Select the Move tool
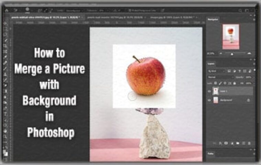This screenshot has width=261, height=165. (5, 23)
